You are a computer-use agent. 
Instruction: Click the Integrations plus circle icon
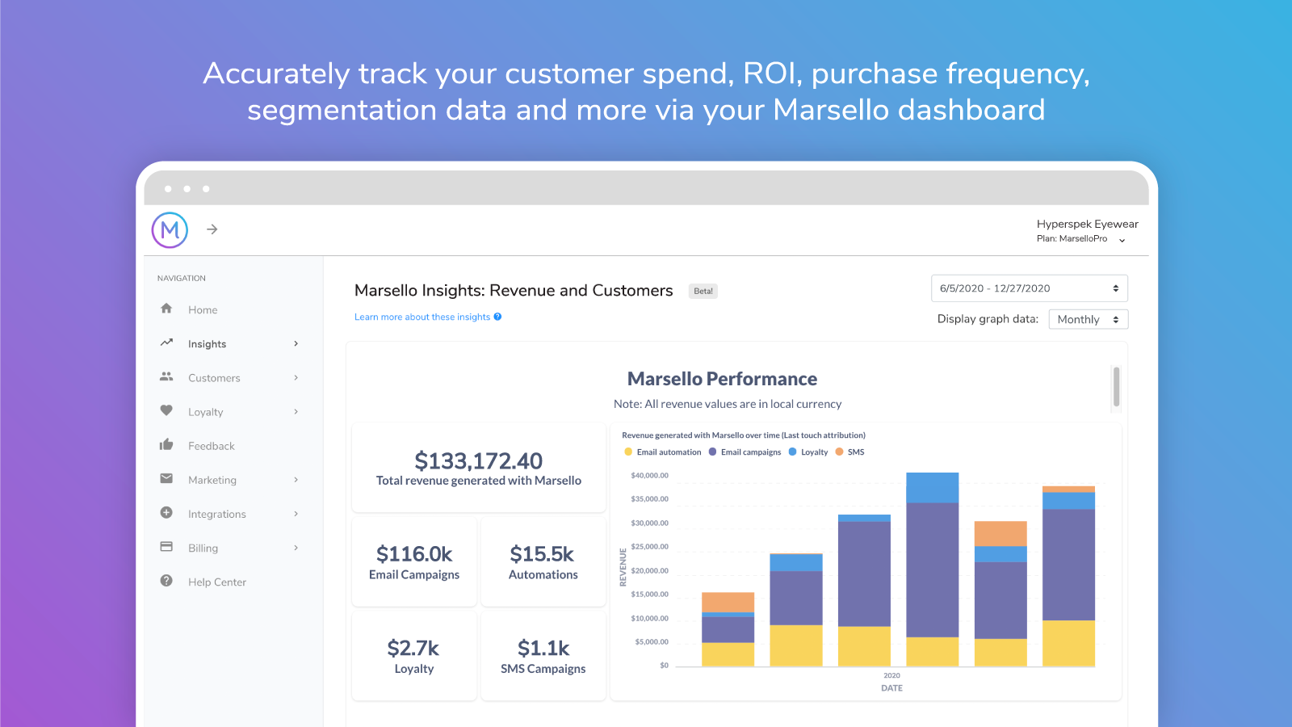[166, 512]
